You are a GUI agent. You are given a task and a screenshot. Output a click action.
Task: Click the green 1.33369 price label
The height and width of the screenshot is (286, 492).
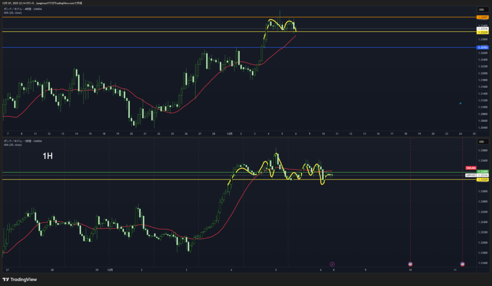pos(482,172)
